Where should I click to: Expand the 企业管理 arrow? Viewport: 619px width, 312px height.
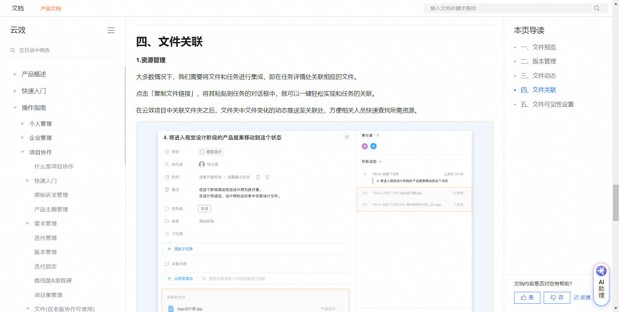(x=23, y=138)
